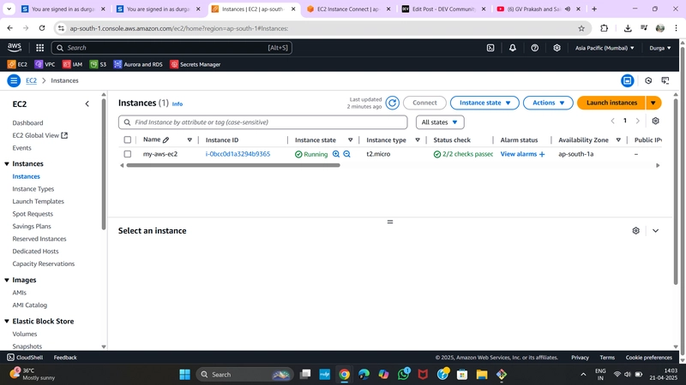
Task: Open All states filter dropdown
Action: (x=440, y=122)
